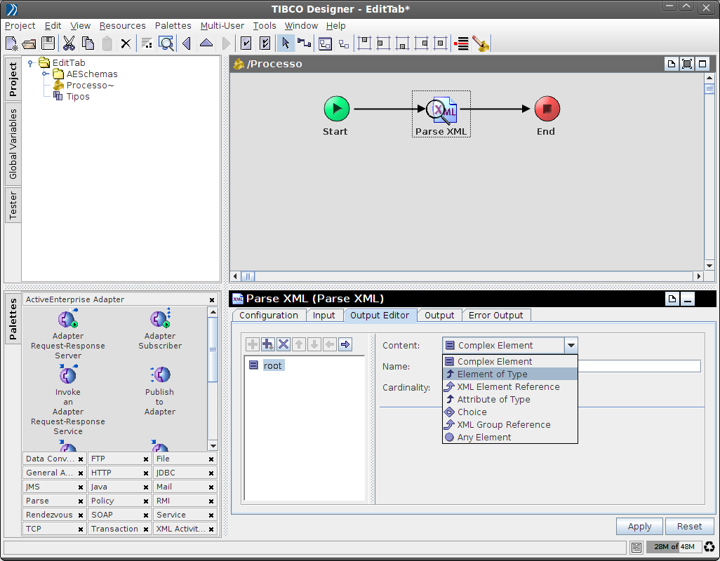Click the Apply button
Image resolution: width=720 pixels, height=561 pixels.
point(639,526)
